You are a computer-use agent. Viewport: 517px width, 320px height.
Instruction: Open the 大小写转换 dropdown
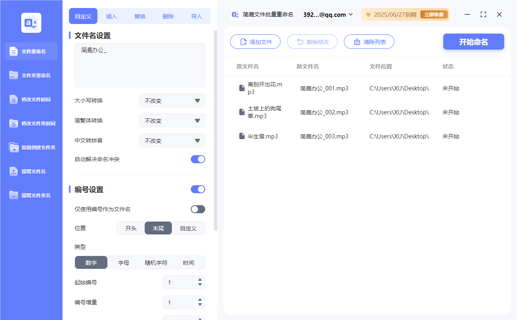(x=172, y=100)
